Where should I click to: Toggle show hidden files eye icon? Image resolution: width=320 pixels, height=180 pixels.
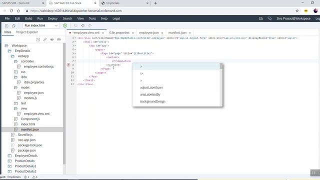click(52, 39)
